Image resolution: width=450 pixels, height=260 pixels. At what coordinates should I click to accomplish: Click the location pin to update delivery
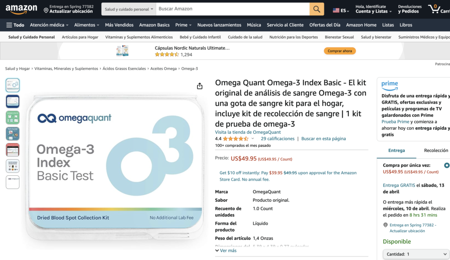46,11
